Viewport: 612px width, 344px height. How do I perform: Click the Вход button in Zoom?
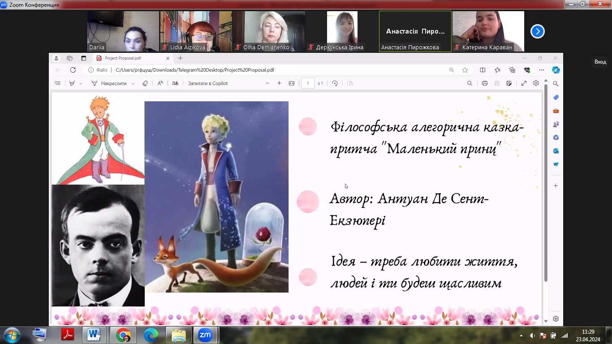[600, 62]
